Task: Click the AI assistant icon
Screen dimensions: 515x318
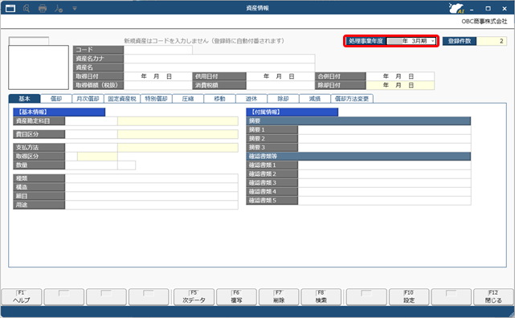Action: (x=456, y=8)
